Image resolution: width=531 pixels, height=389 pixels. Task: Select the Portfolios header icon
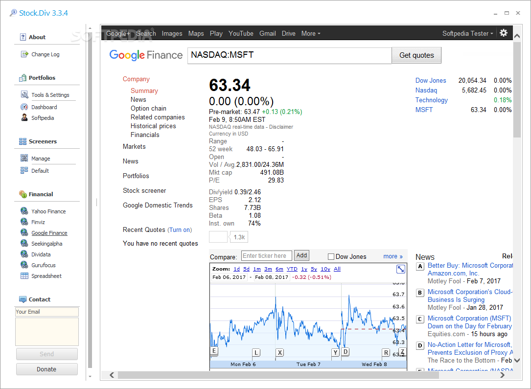[23, 78]
